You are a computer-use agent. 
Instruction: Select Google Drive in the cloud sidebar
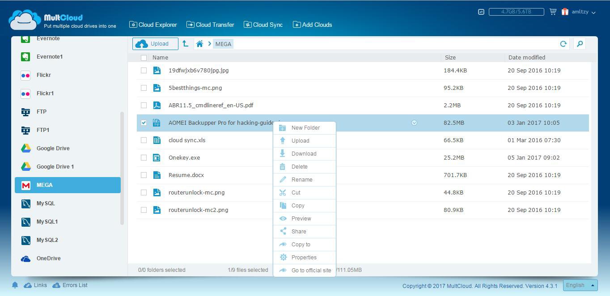pos(53,148)
